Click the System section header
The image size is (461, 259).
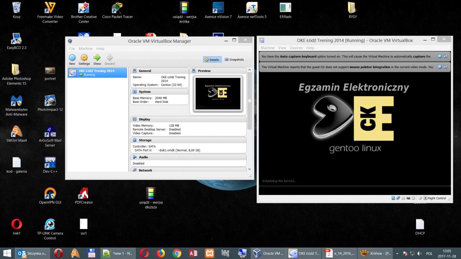tap(159, 92)
